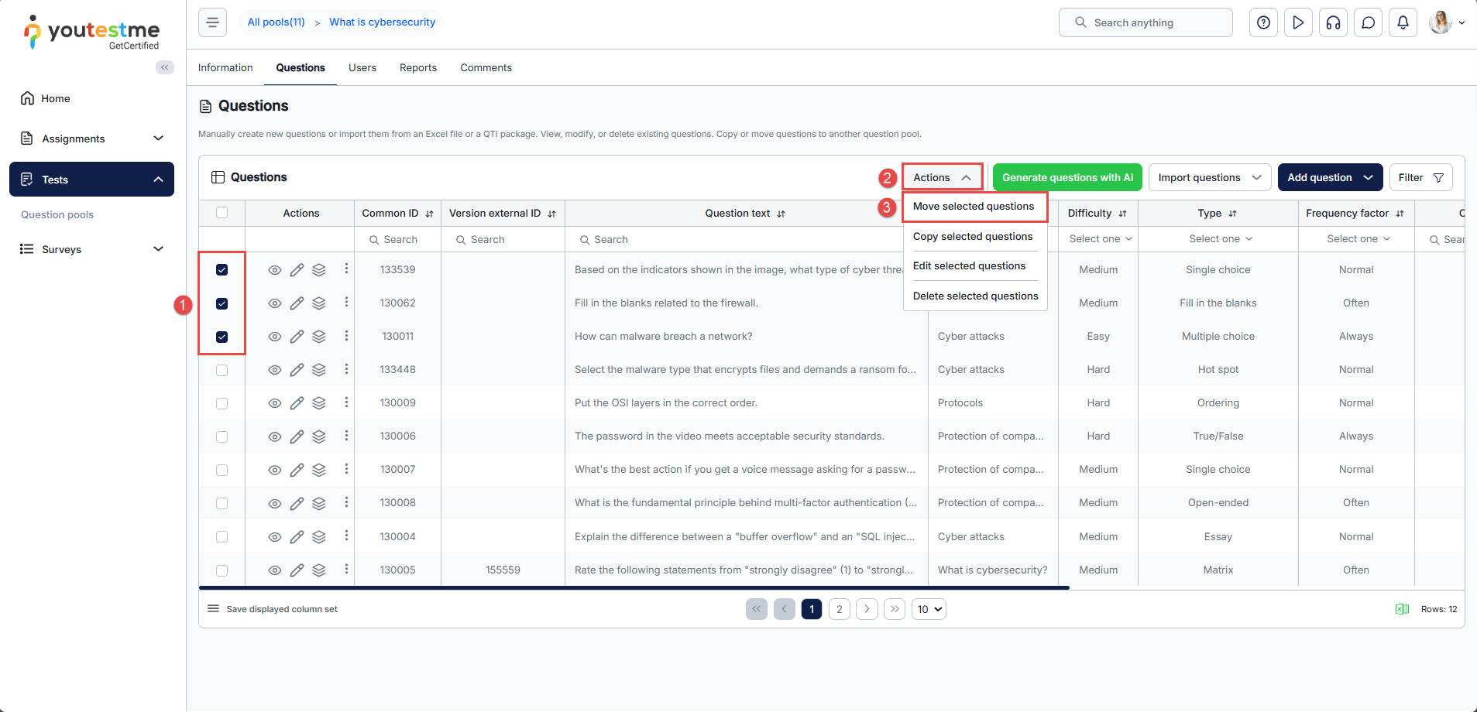Click the help question mark icon
The image size is (1477, 712).
pos(1263,23)
